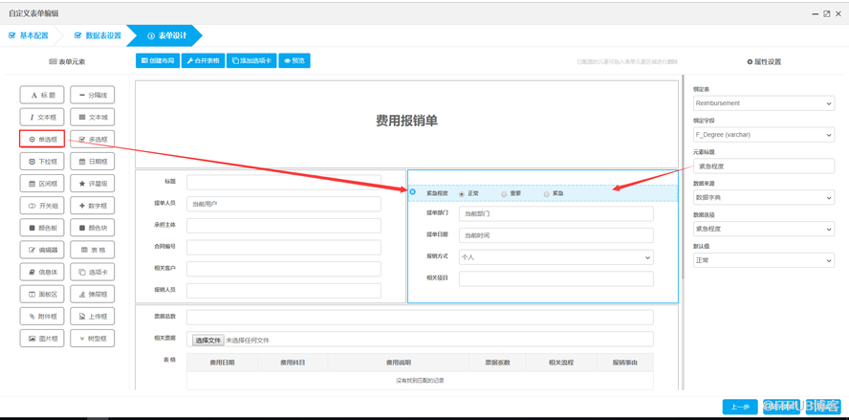Select the 正常 radio option

(x=462, y=194)
